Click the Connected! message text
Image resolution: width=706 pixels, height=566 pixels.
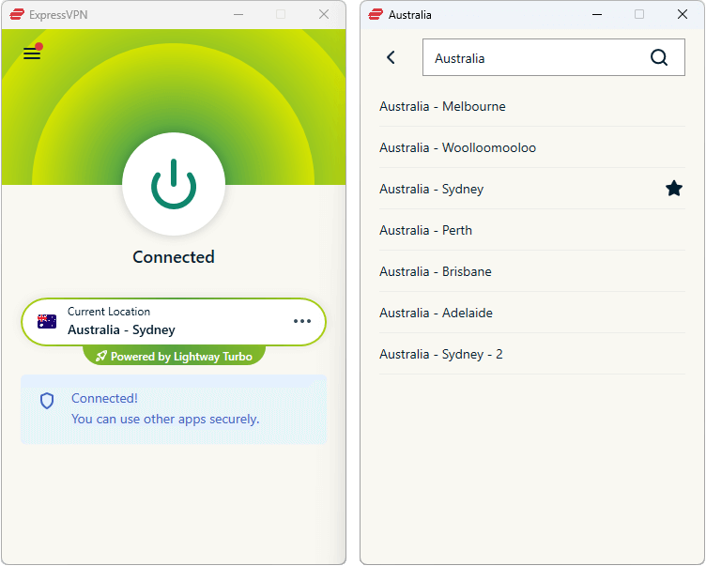pos(104,398)
